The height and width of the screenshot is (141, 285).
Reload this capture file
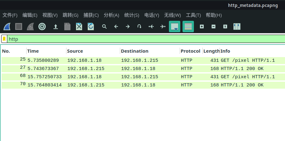[x=91, y=26]
